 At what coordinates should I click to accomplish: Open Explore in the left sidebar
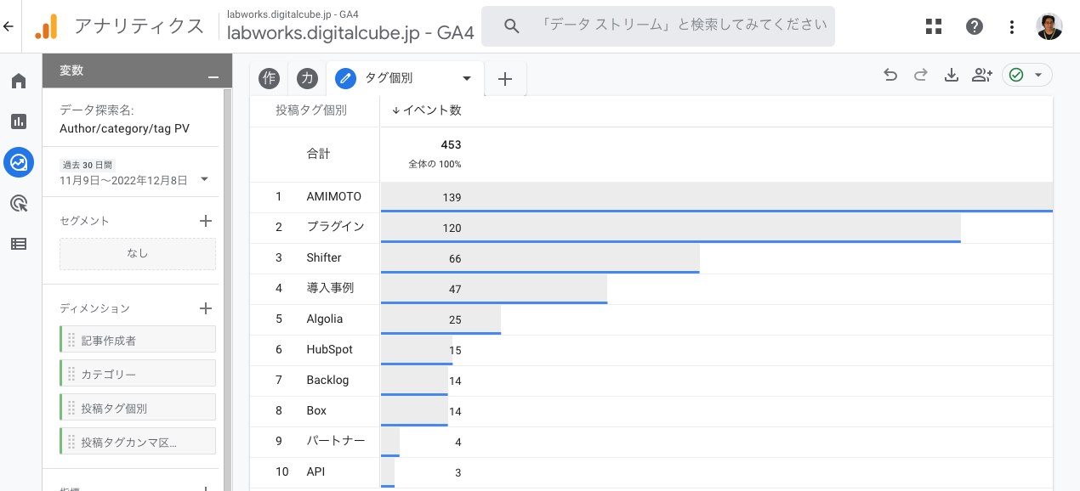tap(19, 162)
